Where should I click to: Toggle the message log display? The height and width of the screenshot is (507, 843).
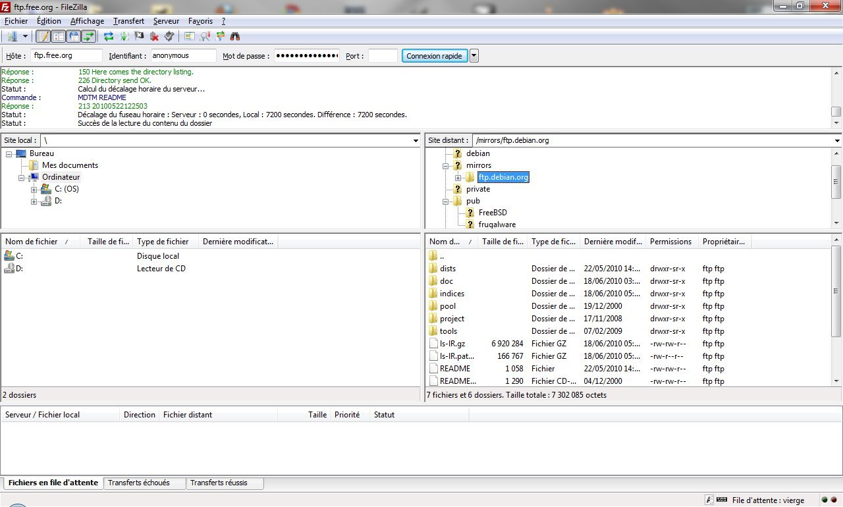click(x=43, y=36)
